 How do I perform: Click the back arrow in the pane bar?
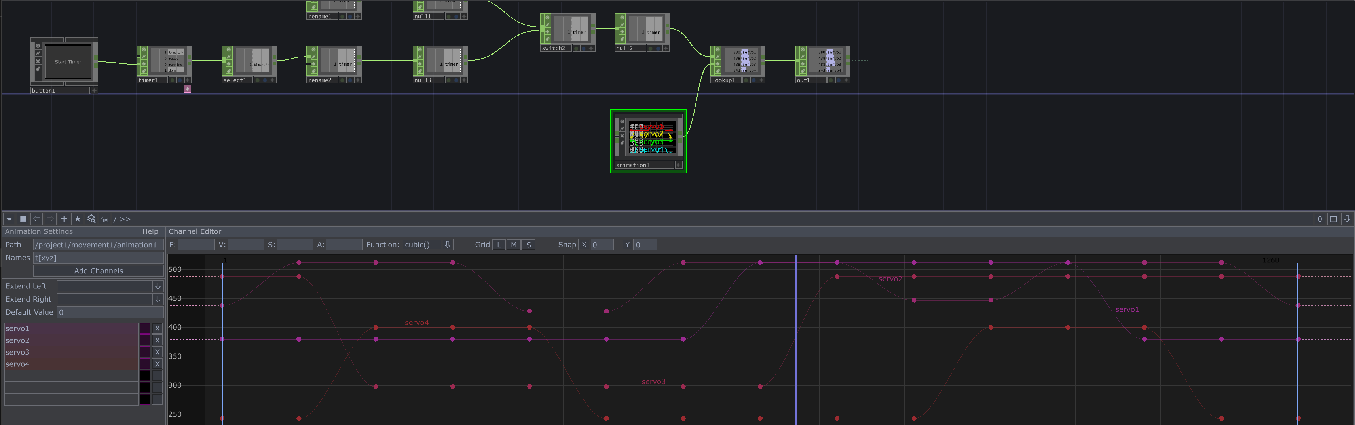pyautogui.click(x=36, y=219)
